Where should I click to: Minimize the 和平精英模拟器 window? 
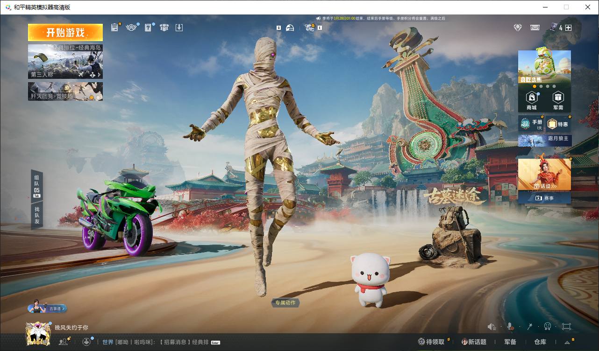(545, 7)
